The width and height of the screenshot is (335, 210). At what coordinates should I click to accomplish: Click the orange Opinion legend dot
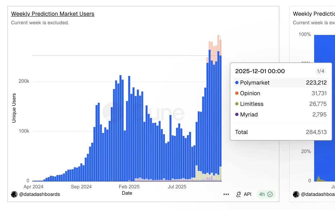pyautogui.click(x=237, y=93)
